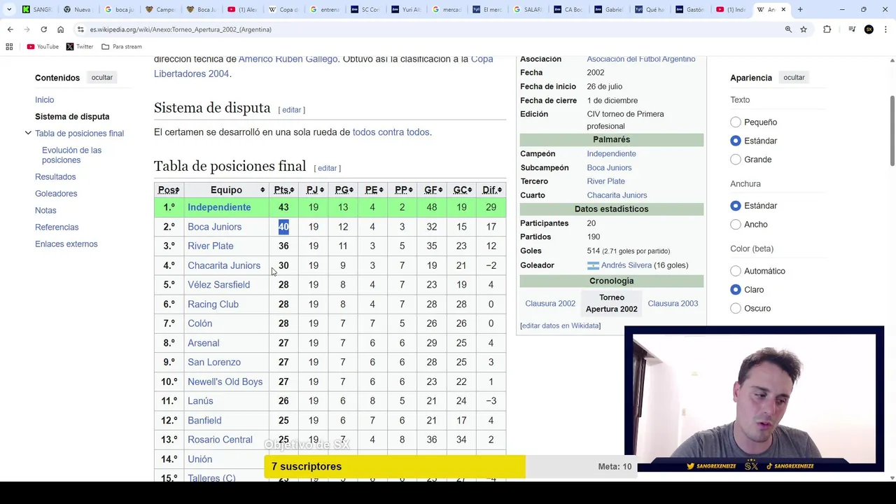The image size is (896, 504).
Task: Click the Argentina flag icon beside Goleador
Action: pos(593,265)
